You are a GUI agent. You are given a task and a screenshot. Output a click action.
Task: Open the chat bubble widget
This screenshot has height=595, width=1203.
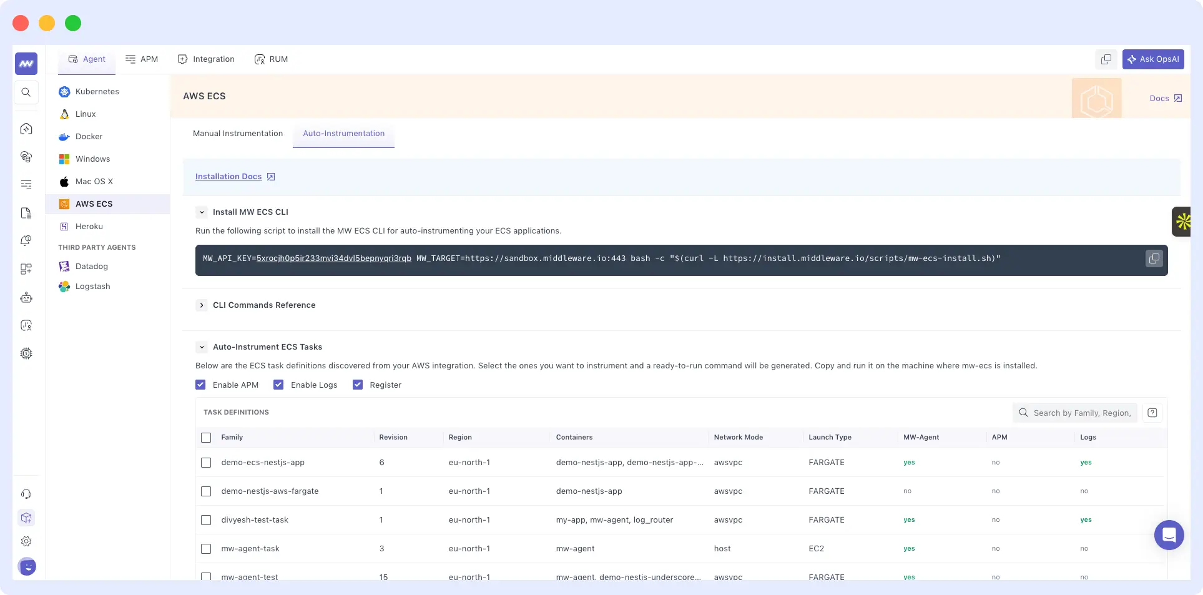(1169, 535)
